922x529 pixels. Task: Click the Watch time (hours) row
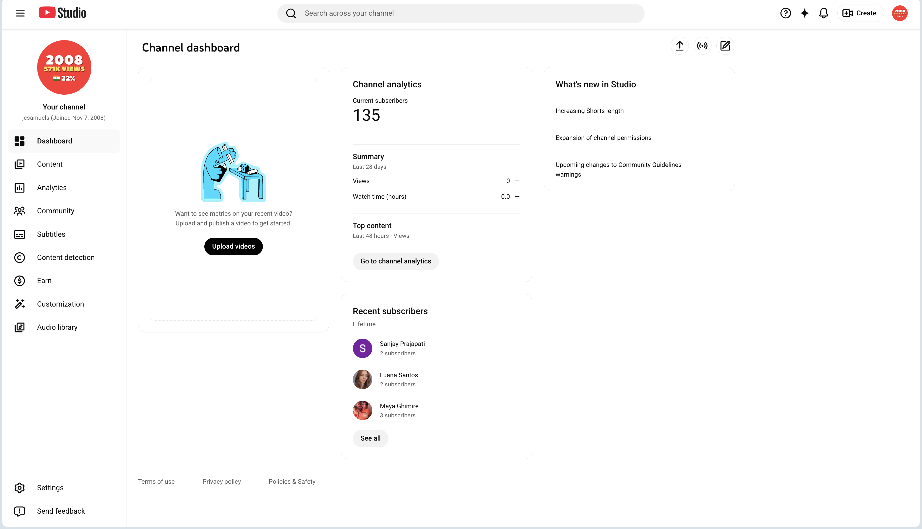(436, 197)
